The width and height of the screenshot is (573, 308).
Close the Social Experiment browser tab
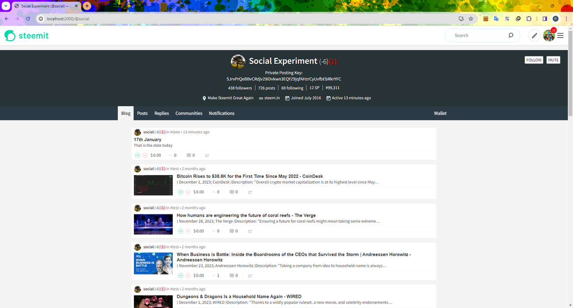click(76, 6)
